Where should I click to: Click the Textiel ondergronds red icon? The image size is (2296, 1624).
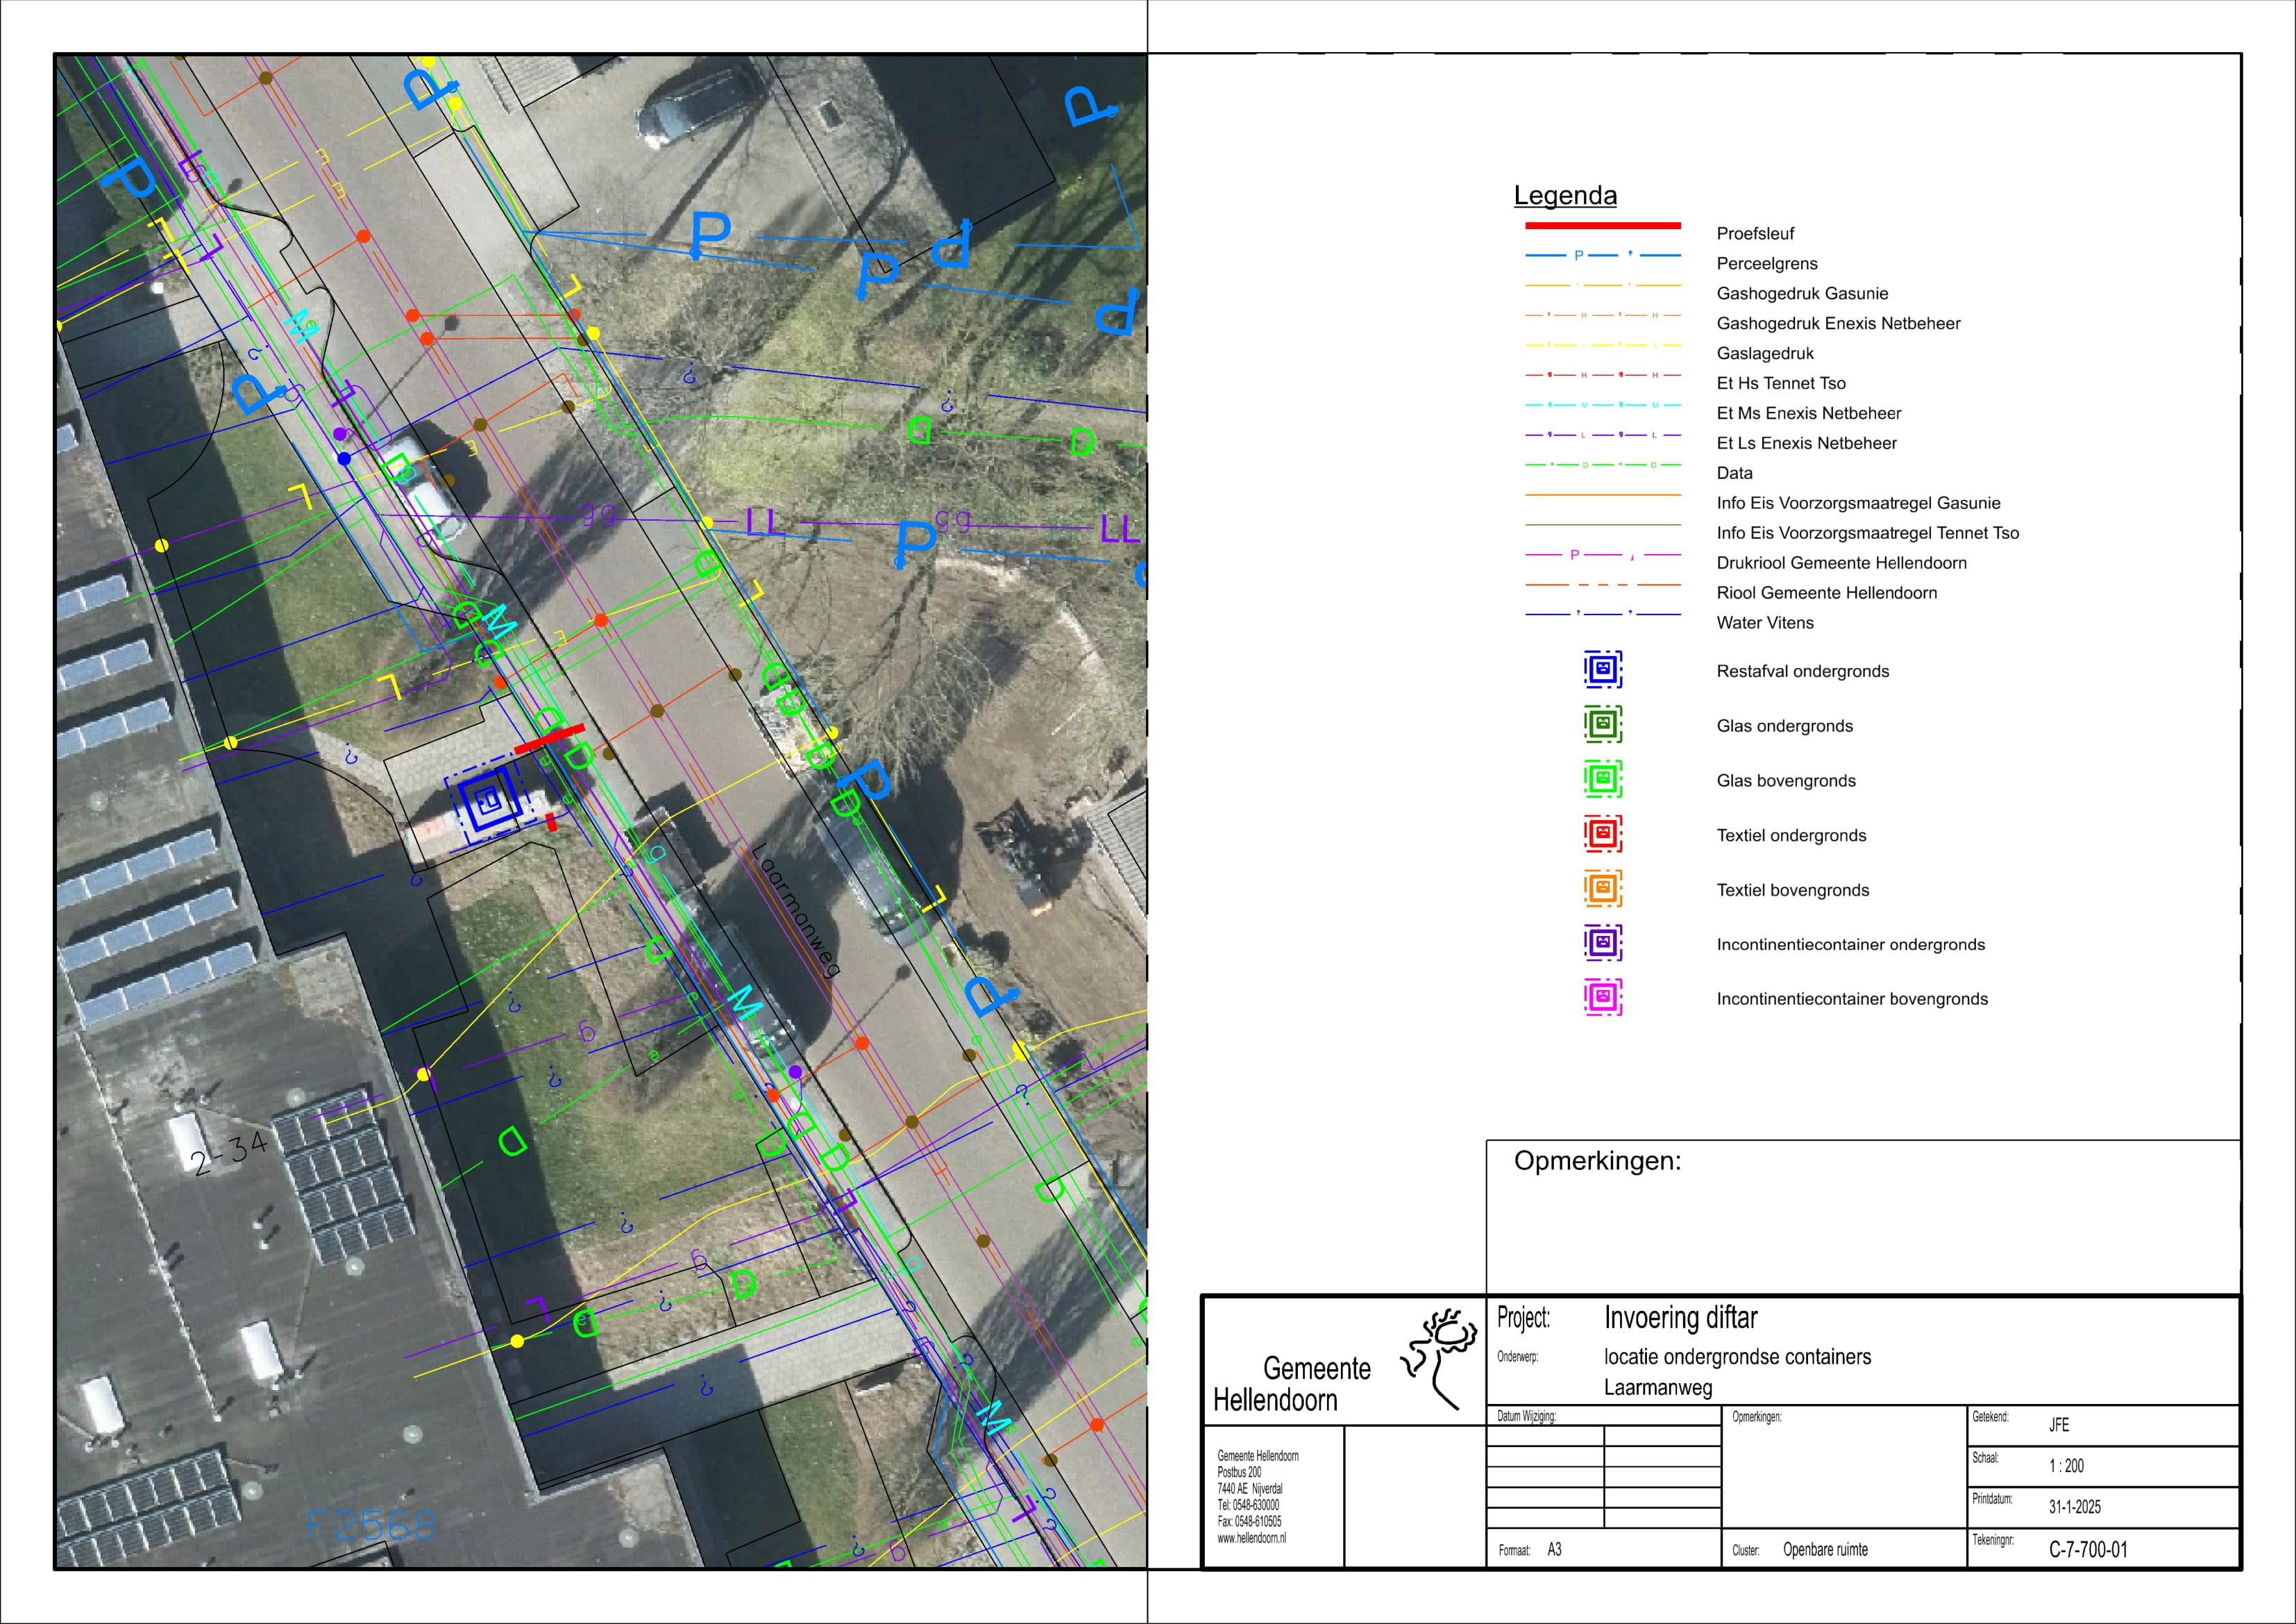[x=1602, y=833]
